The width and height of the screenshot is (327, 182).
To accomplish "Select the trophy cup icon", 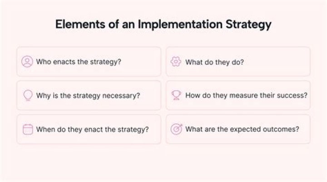I will point(176,95).
